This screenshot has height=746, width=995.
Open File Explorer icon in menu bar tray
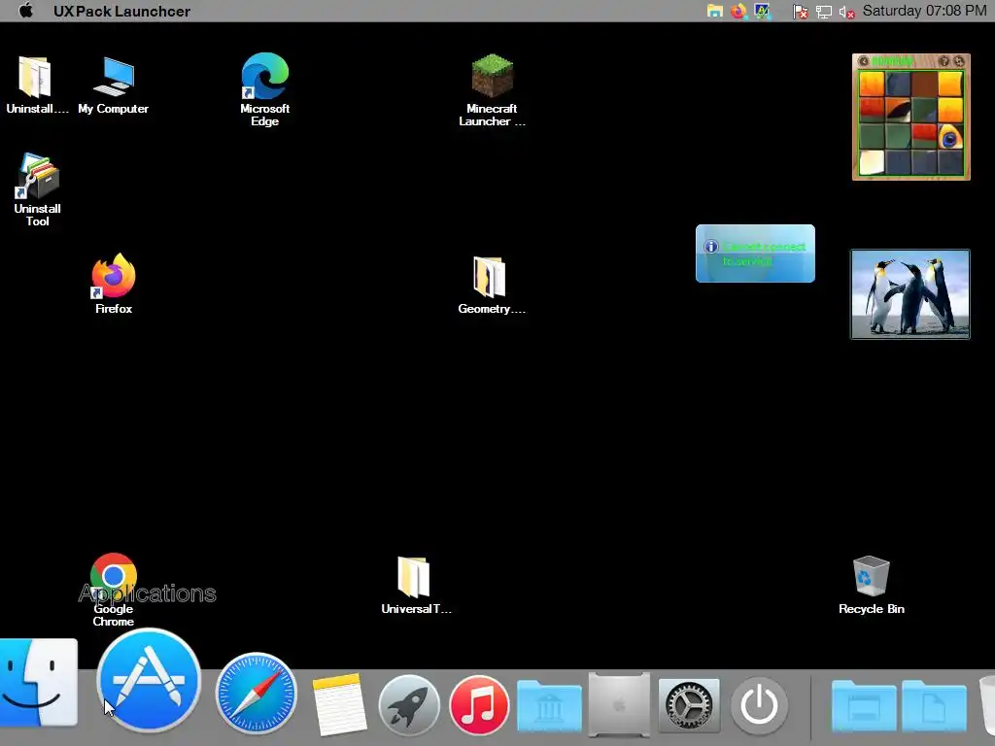[715, 12]
